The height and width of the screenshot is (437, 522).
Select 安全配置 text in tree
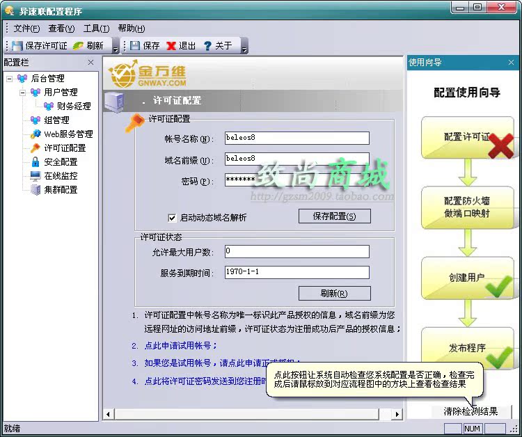(x=61, y=162)
